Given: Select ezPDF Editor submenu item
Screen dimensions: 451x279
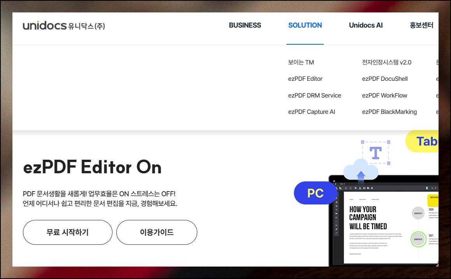Looking at the screenshot, I should [305, 79].
